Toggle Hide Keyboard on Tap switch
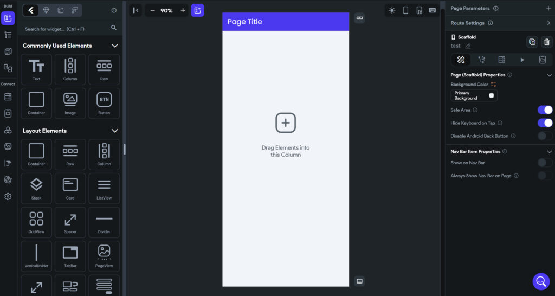This screenshot has width=555, height=296. 545,123
